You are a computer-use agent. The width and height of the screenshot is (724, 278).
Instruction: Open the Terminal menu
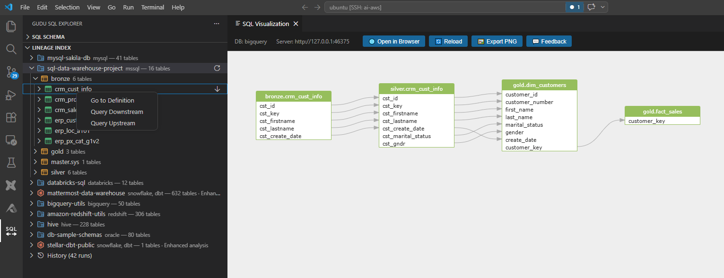click(x=152, y=7)
